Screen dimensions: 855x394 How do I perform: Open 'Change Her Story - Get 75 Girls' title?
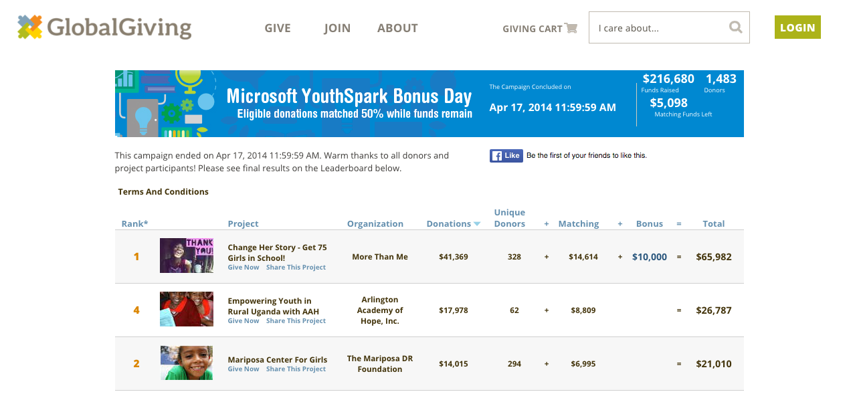[278, 252]
